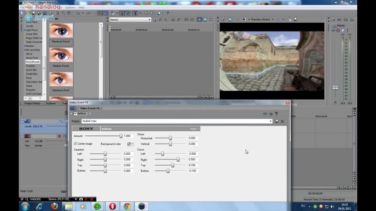Select Linear Blur in the effects list
Screen dimensions: 376x211
pos(32,34)
